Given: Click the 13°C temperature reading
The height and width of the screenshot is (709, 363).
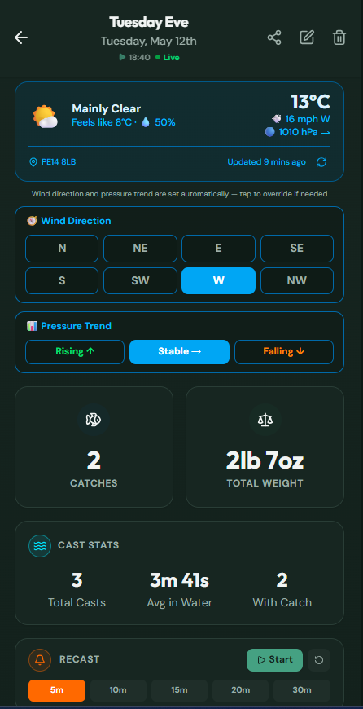Looking at the screenshot, I should [x=311, y=102].
